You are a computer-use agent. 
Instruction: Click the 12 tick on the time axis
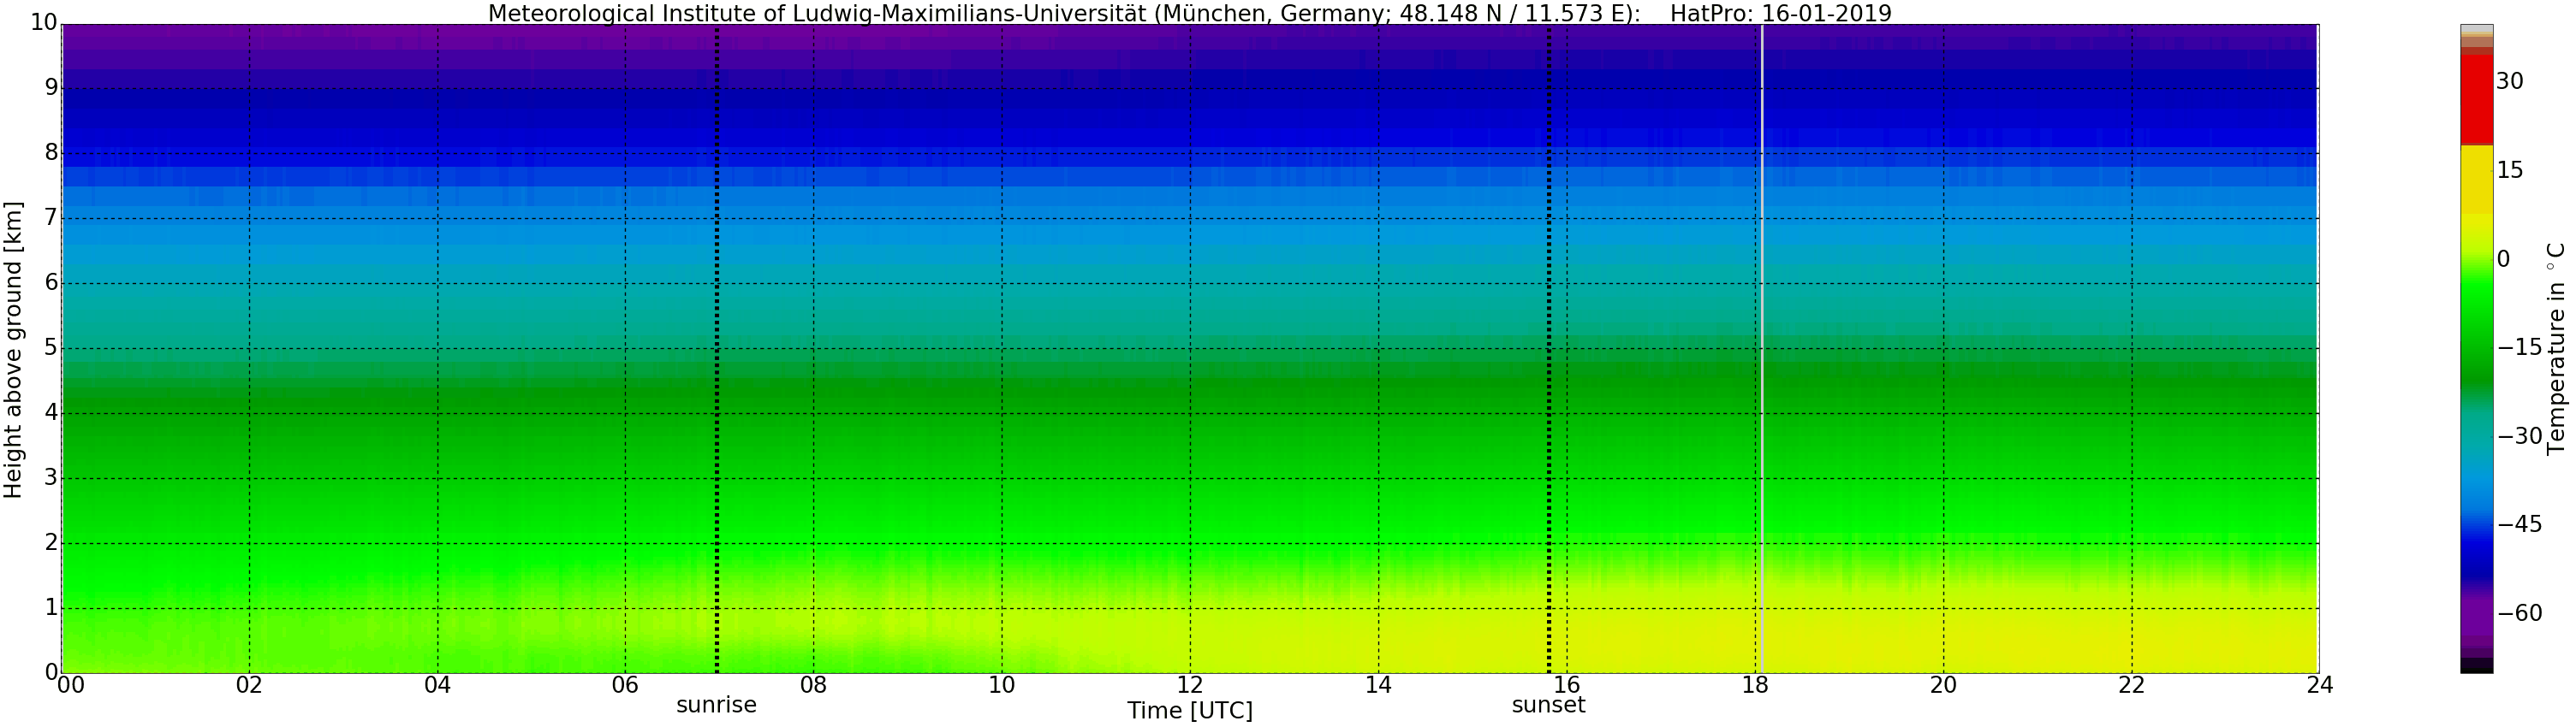coord(1190,685)
